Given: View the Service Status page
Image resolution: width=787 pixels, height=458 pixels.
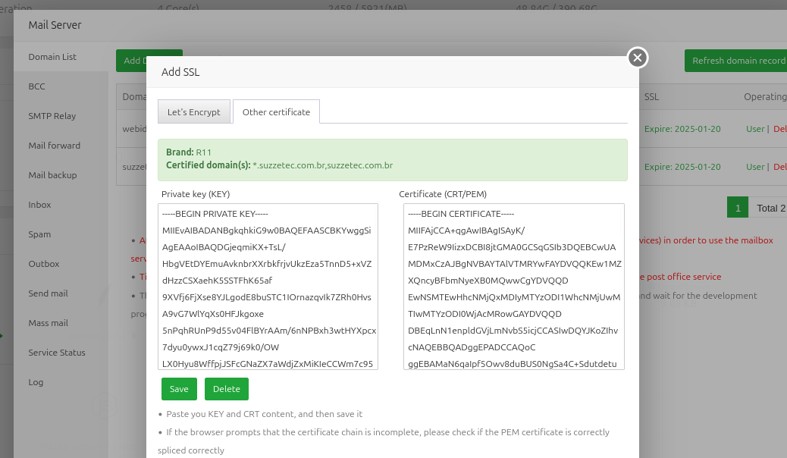Looking at the screenshot, I should tap(57, 353).
